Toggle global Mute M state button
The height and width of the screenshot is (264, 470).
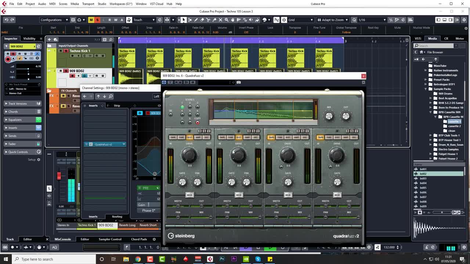coord(91,20)
